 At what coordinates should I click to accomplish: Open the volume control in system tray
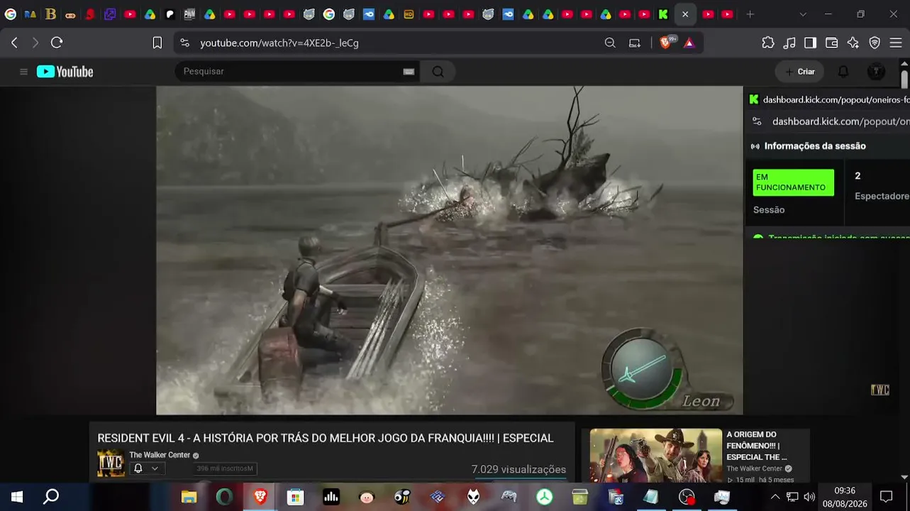(x=809, y=497)
